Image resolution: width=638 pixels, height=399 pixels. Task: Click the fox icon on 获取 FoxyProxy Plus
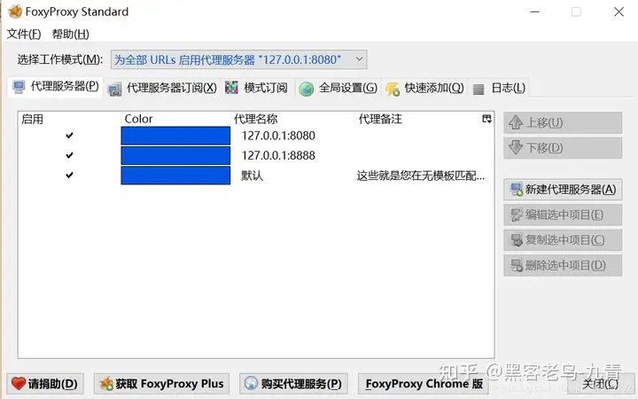click(106, 384)
